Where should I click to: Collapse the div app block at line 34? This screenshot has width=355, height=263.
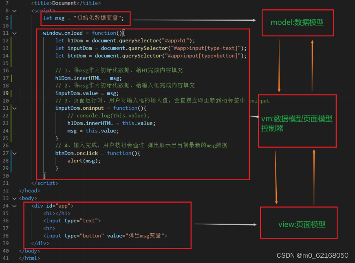[15, 206]
